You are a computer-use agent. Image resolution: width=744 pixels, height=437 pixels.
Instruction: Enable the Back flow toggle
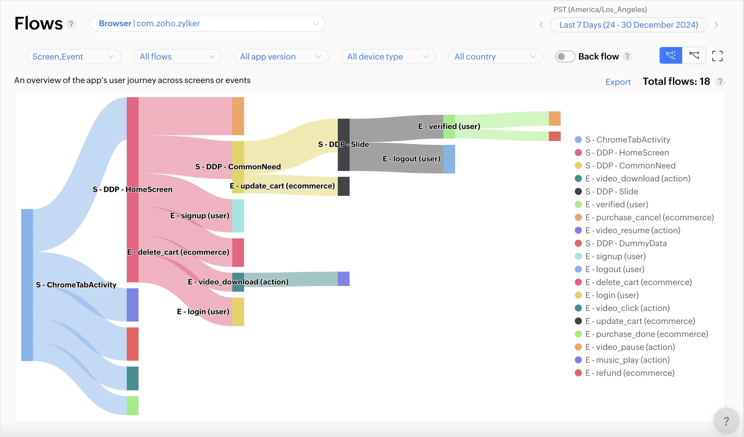tap(565, 56)
